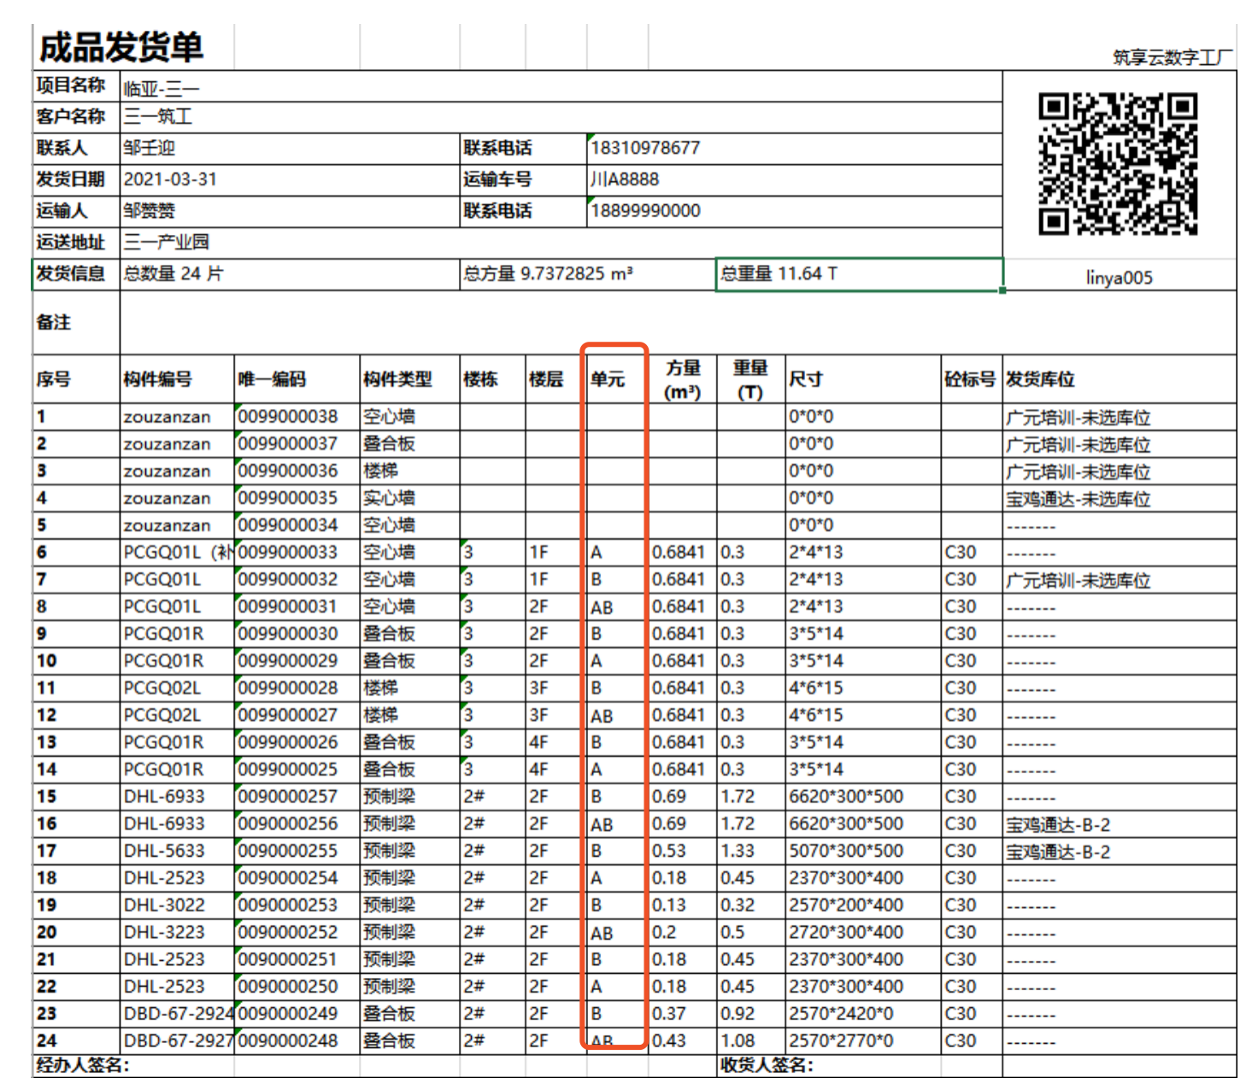Click phone number 18899990000
1258x1090 pixels.
point(645,211)
